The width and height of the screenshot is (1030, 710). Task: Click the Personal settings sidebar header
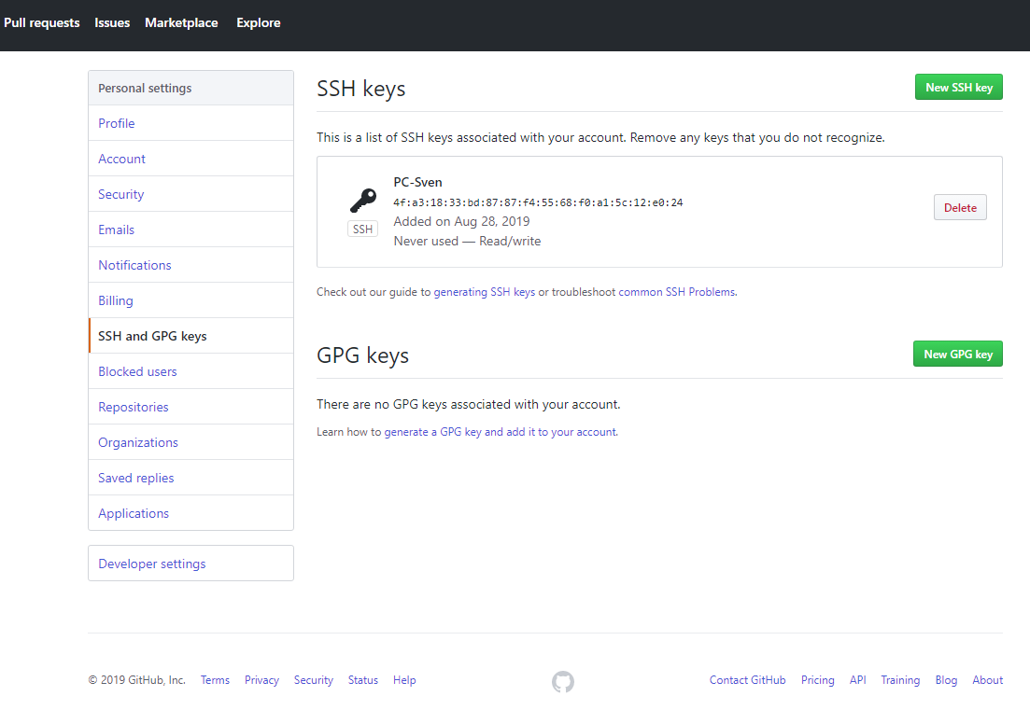tap(191, 88)
